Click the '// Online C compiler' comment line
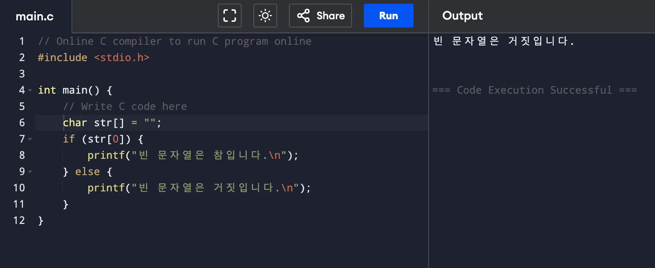This screenshot has width=655, height=268. (174, 41)
